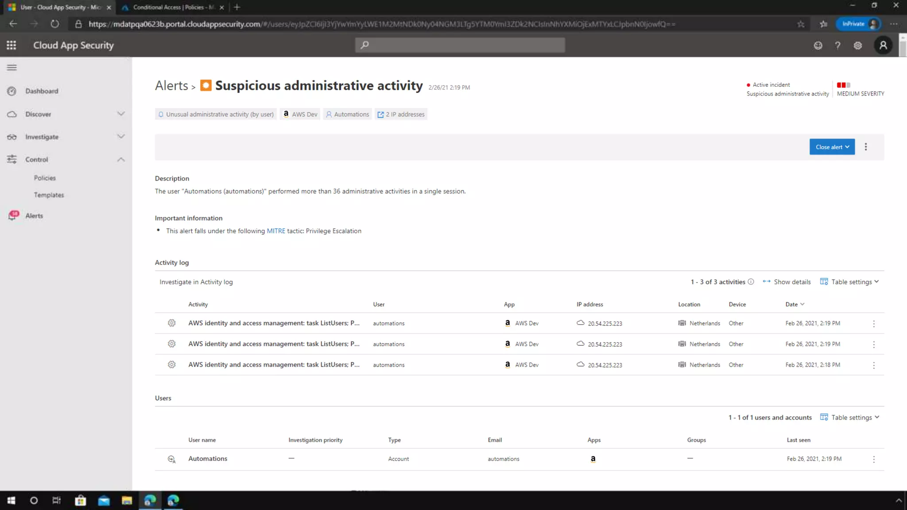Image resolution: width=907 pixels, height=510 pixels.
Task: Open a new browser tab
Action: click(x=237, y=7)
